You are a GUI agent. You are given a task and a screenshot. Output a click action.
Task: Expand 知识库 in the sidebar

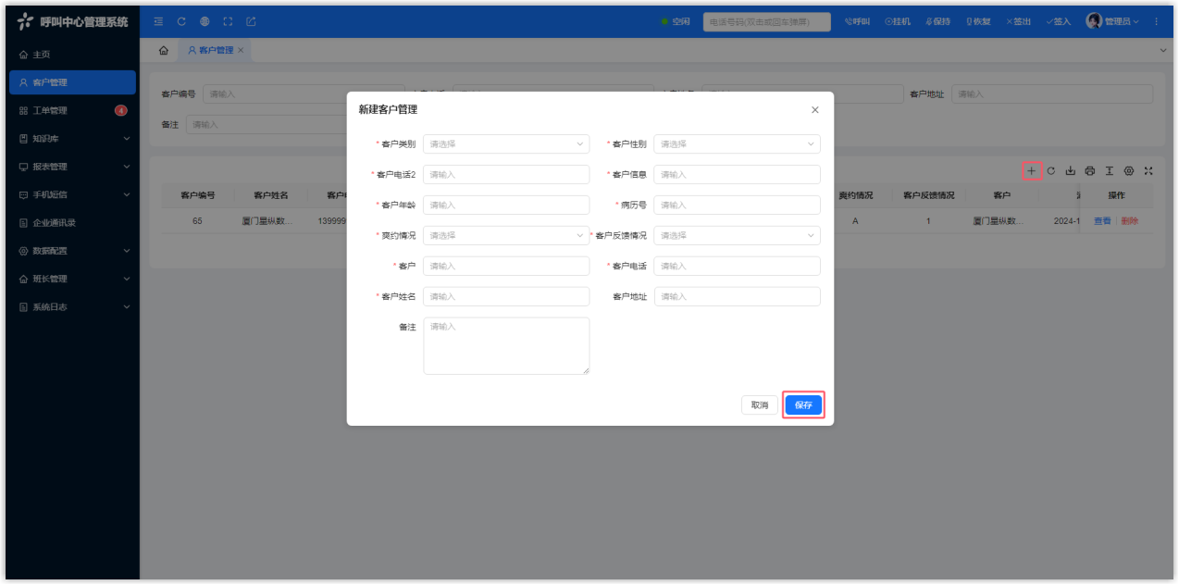click(x=72, y=139)
